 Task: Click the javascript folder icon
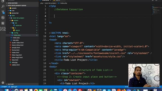tap(10, 13)
